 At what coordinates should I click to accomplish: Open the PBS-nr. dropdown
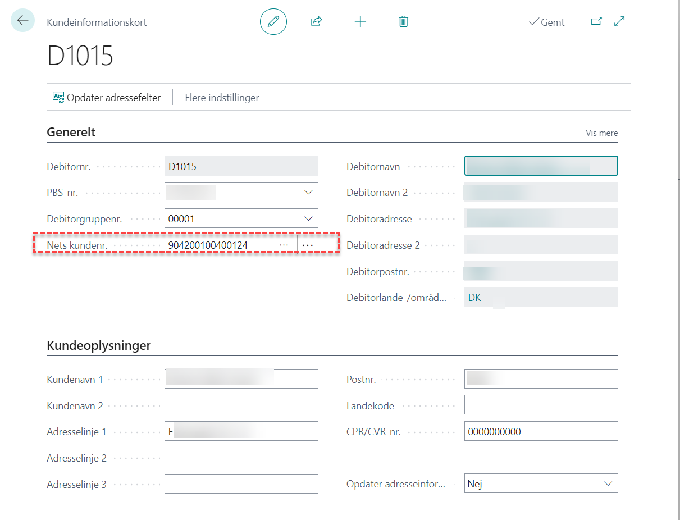(308, 192)
